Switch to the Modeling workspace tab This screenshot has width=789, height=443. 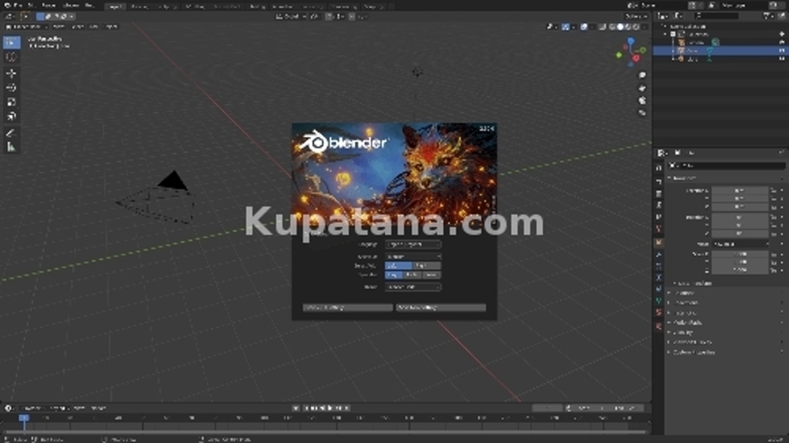(139, 6)
